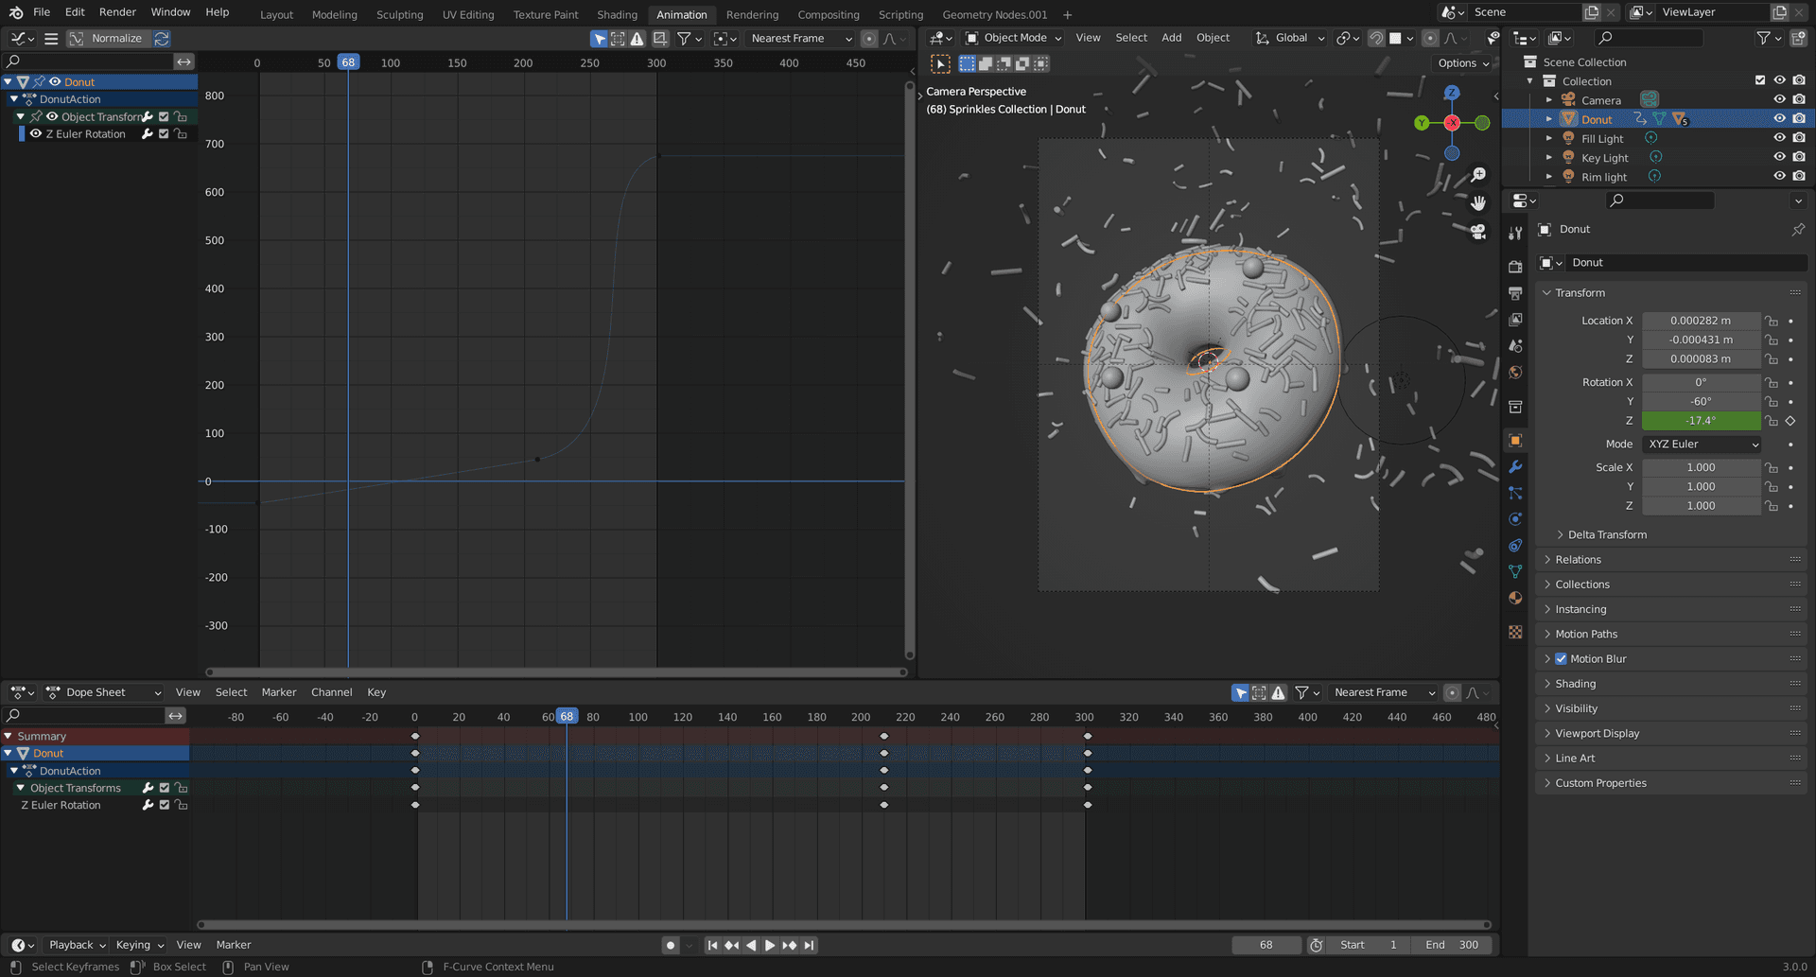
Task: Open the Physics Properties tab
Action: [x=1515, y=518]
